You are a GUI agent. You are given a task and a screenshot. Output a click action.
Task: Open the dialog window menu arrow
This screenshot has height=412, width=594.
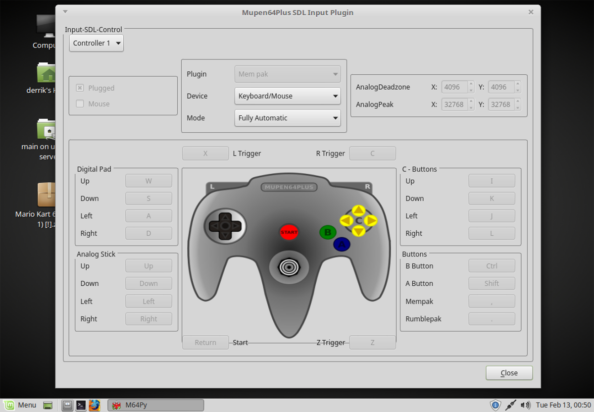[x=65, y=12]
